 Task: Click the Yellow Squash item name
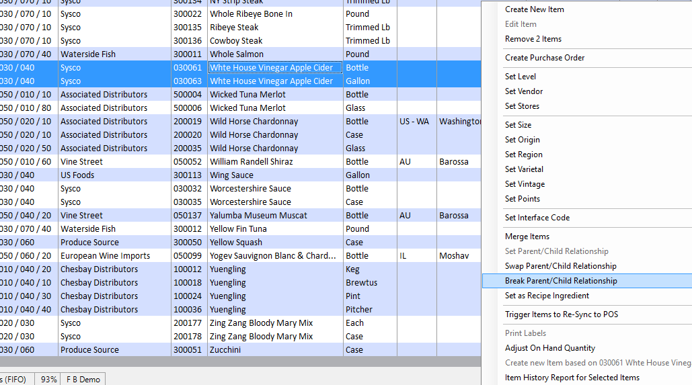click(235, 243)
